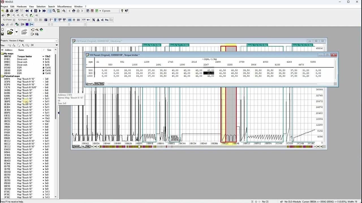Show percent difference with % icon

[x=94, y=20]
